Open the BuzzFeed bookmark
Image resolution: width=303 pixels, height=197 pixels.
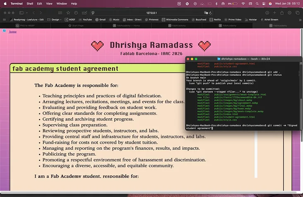[x=199, y=19]
